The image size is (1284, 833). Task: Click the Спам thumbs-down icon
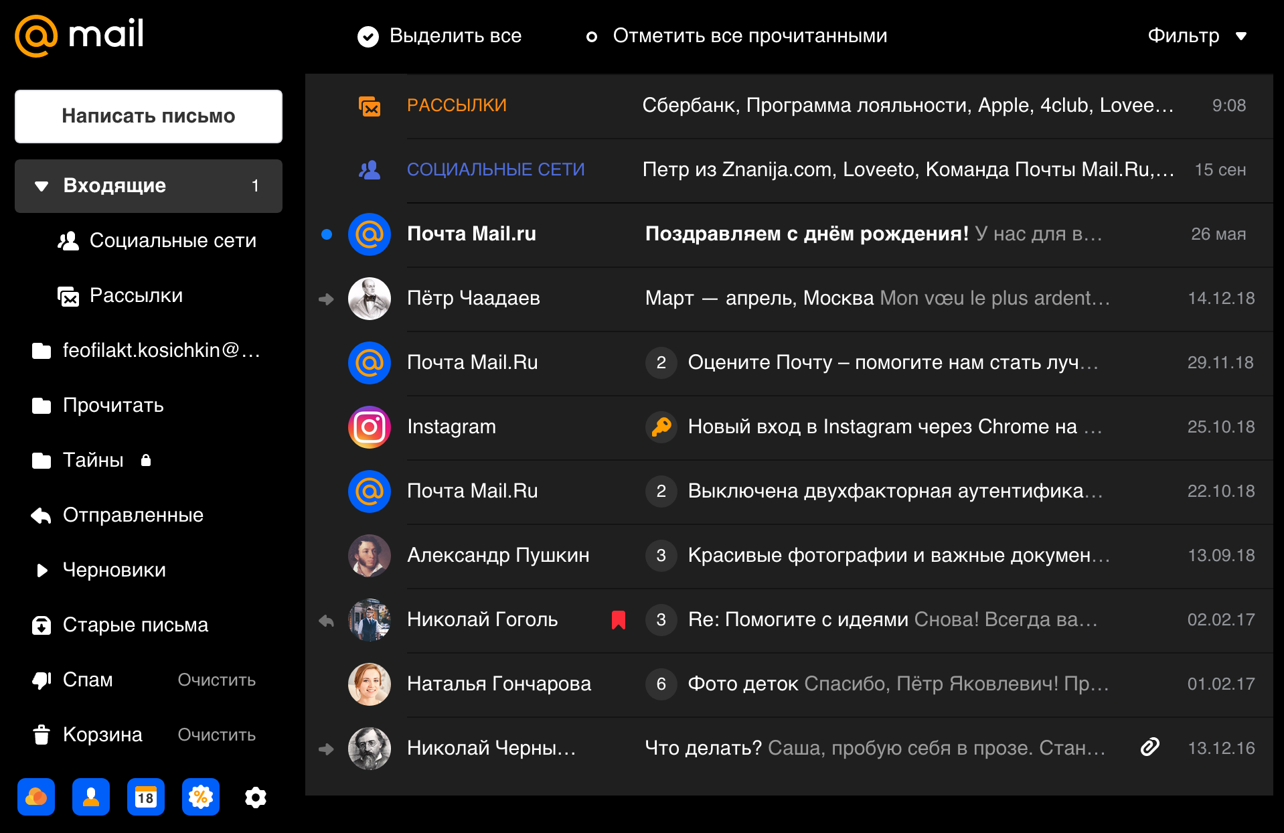[x=42, y=680]
